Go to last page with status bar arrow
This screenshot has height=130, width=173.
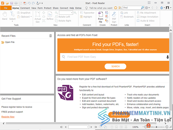click(x=96, y=127)
